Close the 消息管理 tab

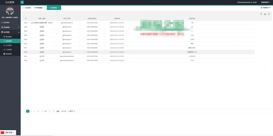click(x=59, y=8)
